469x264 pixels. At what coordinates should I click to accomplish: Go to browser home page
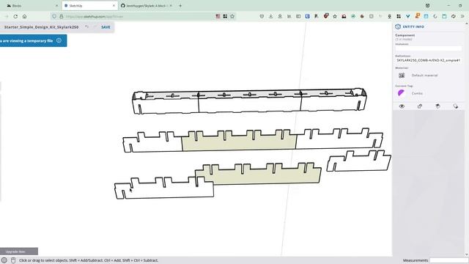pyautogui.click(x=24, y=16)
